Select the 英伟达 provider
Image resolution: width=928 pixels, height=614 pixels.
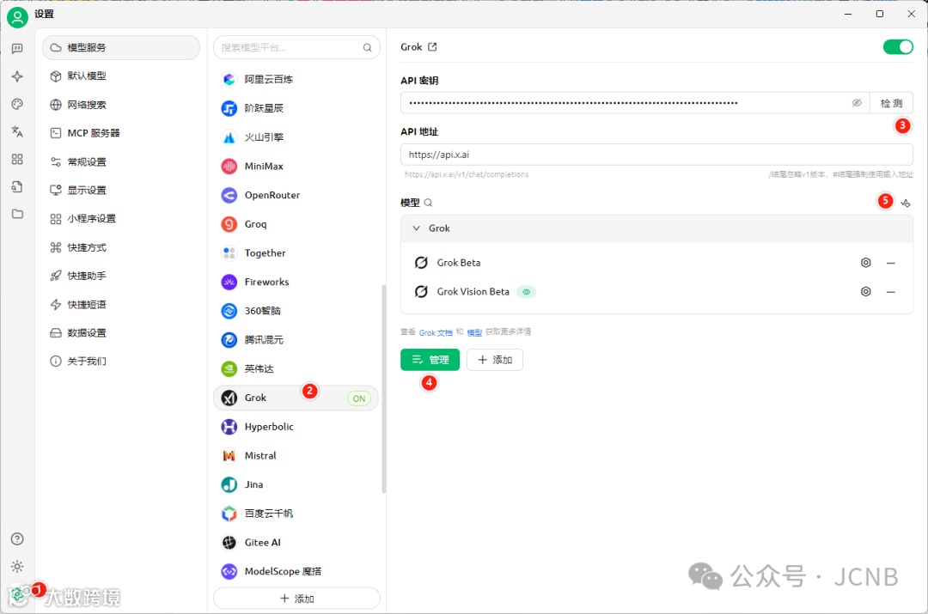tap(296, 369)
